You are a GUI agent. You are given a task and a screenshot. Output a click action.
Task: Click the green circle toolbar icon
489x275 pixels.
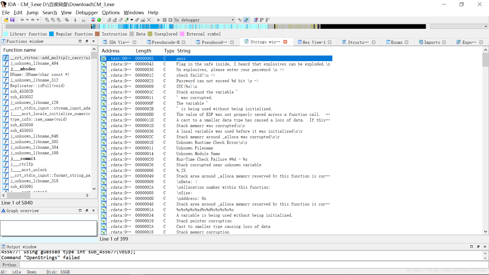tap(99, 20)
